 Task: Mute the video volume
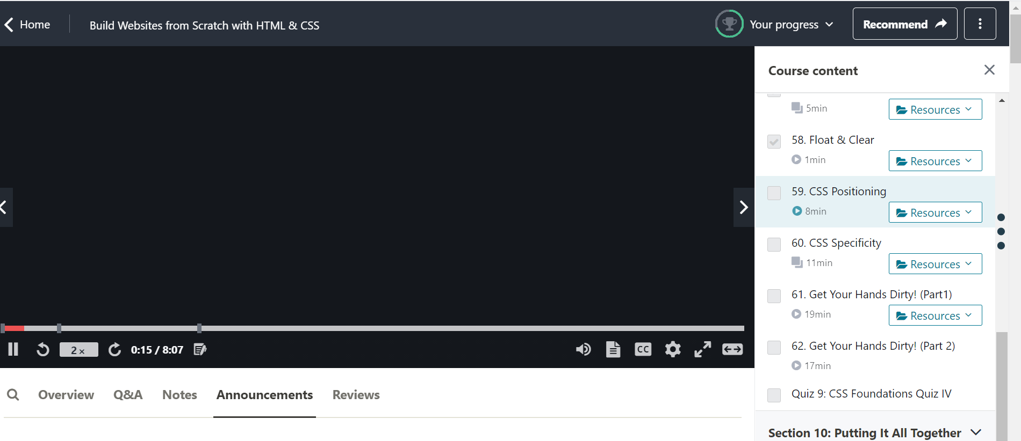tap(583, 350)
